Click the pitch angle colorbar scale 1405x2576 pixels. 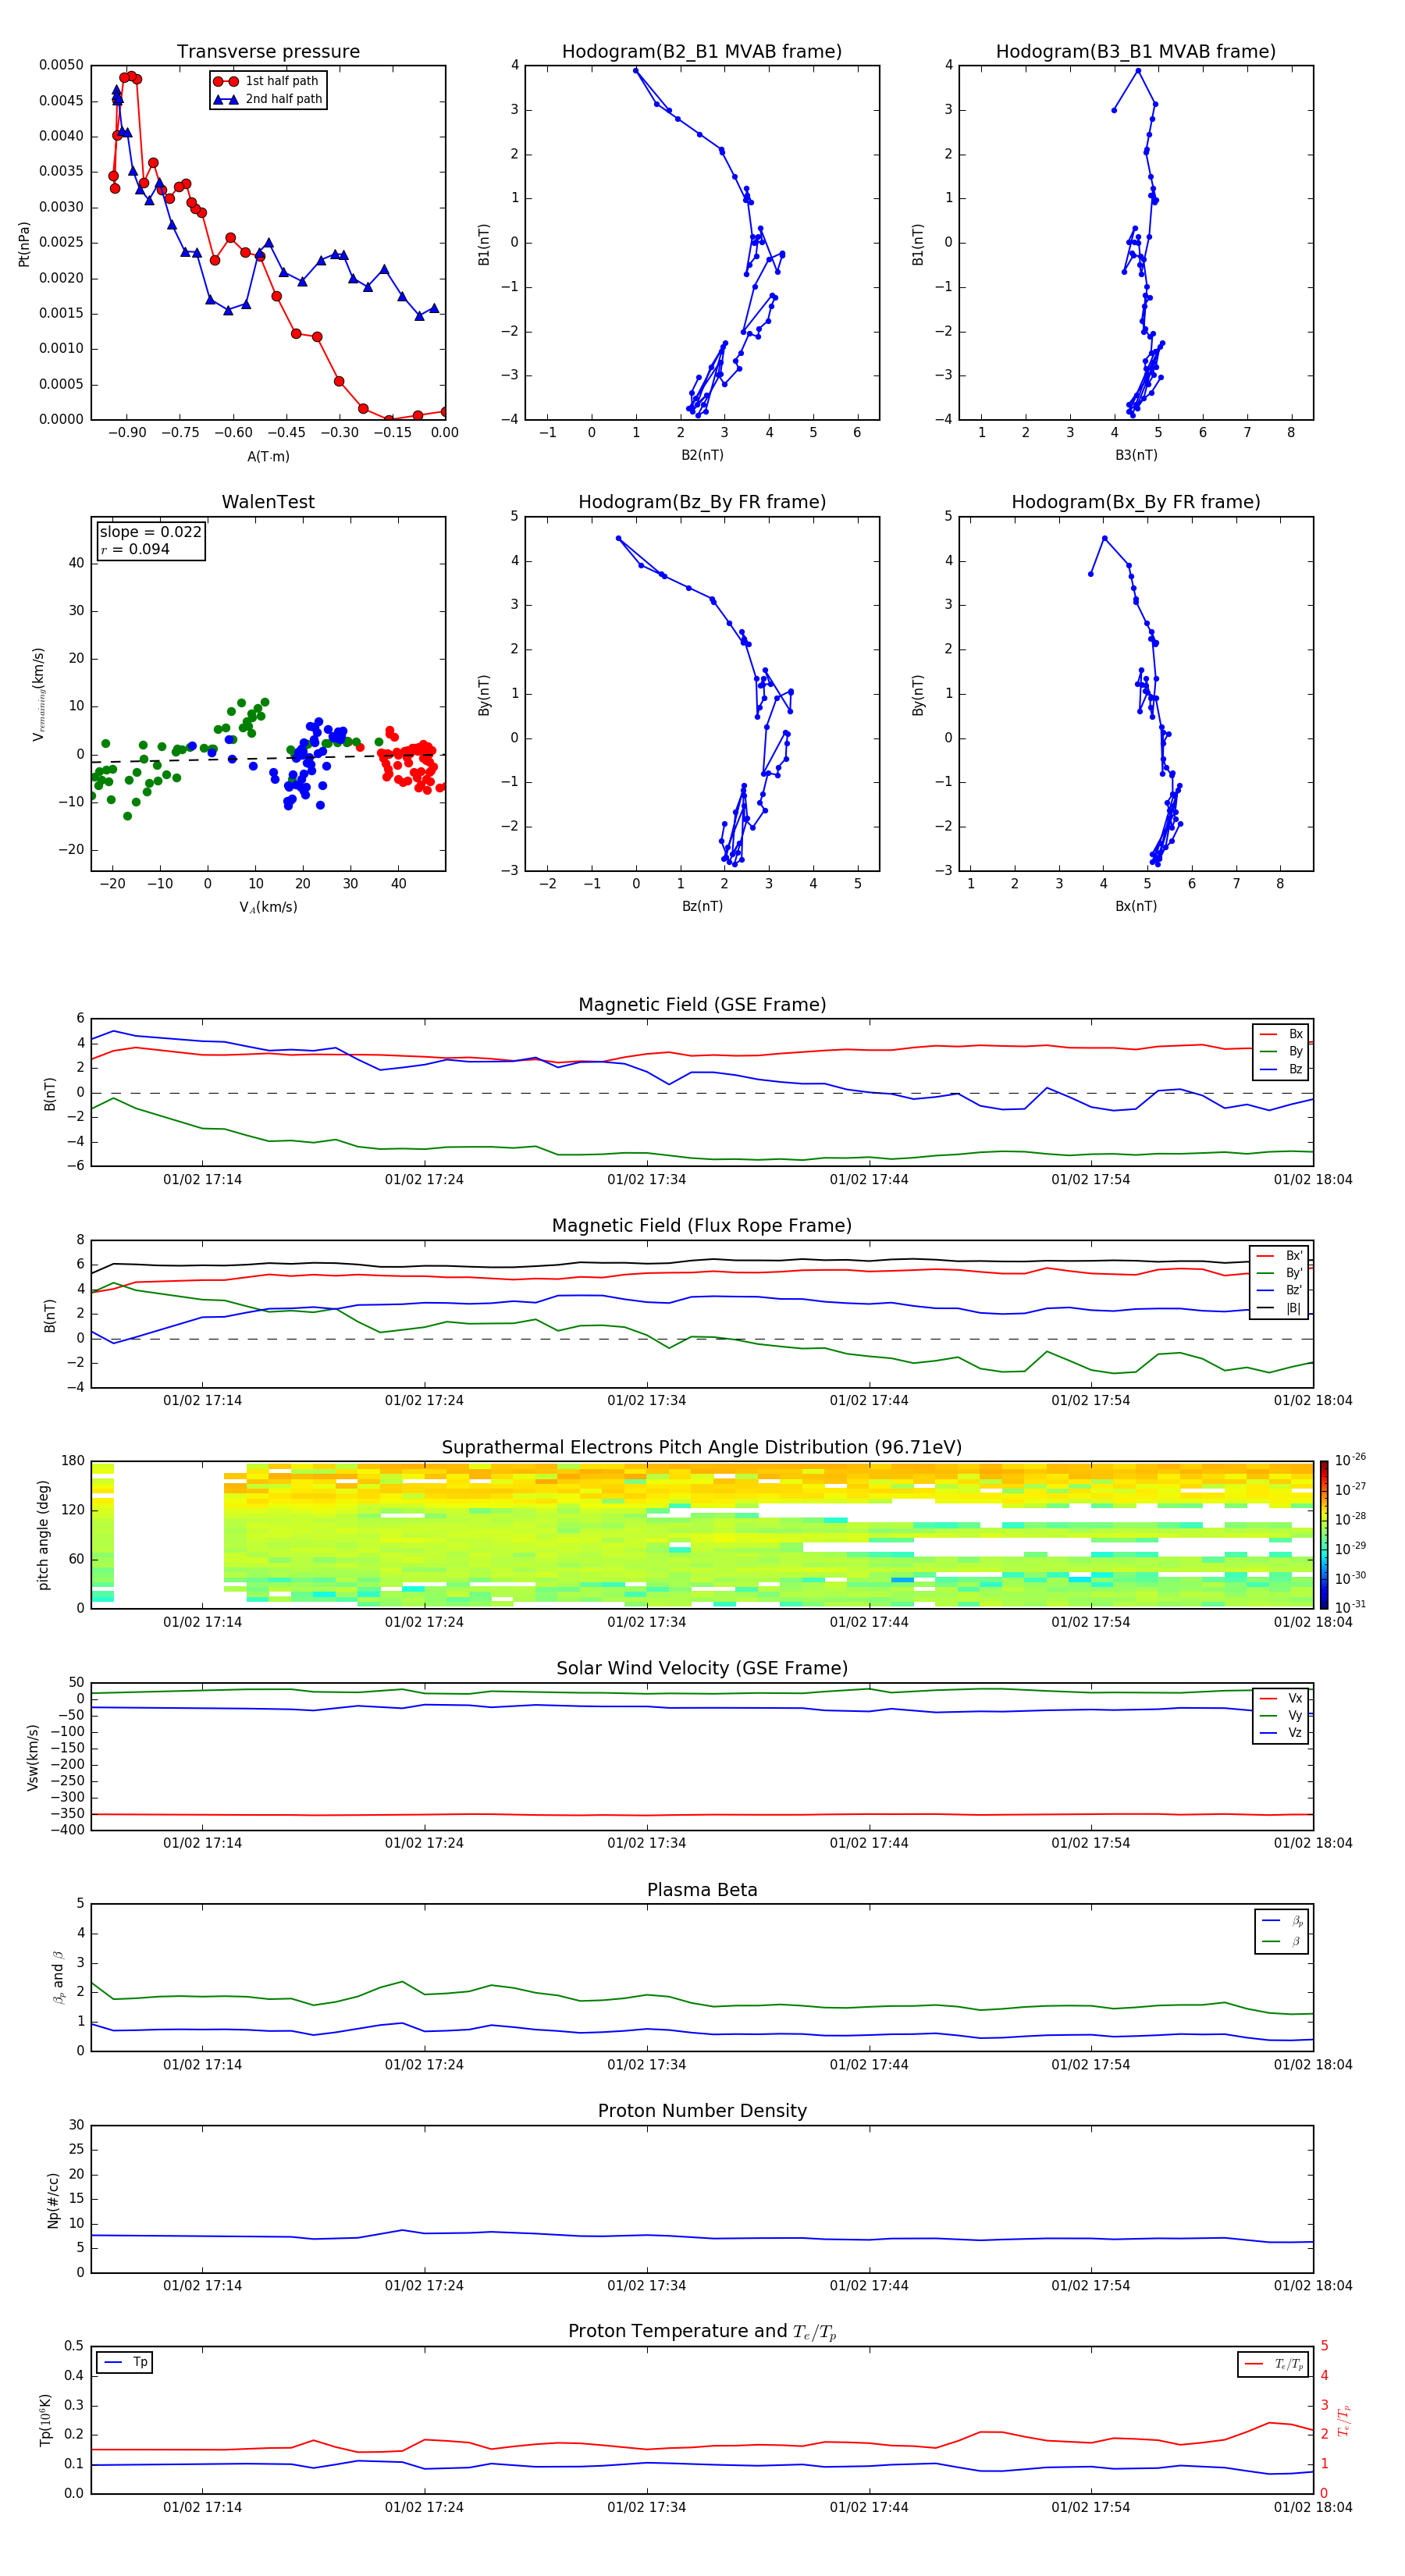click(1323, 1535)
